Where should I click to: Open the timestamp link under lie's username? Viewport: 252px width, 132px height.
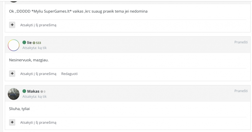click(34, 48)
